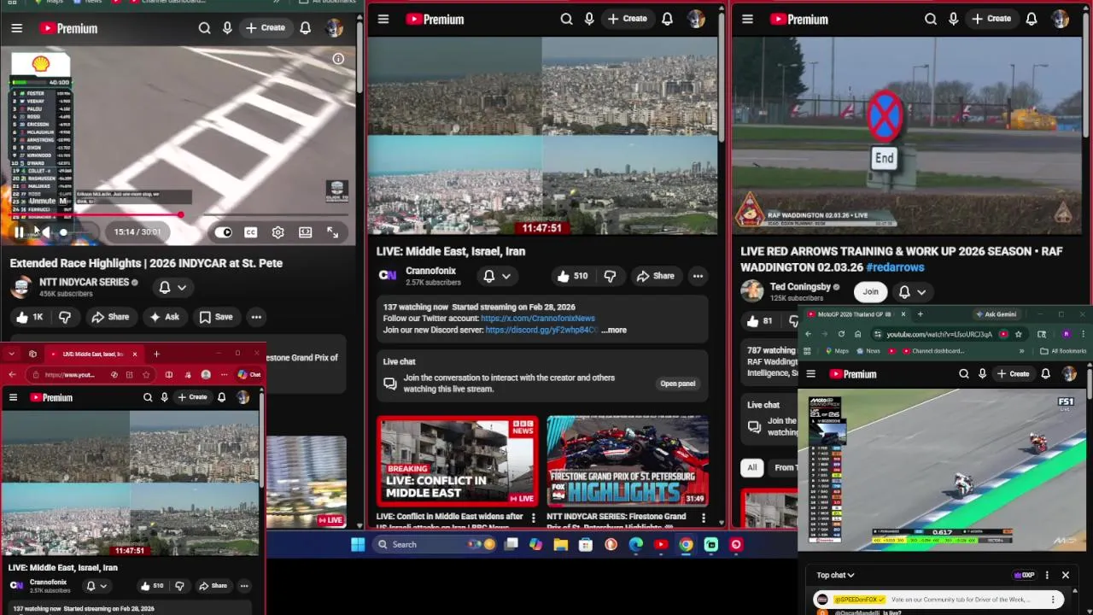The width and height of the screenshot is (1093, 615).
Task: Open split screen in Edge toolbar
Action: coord(168,374)
